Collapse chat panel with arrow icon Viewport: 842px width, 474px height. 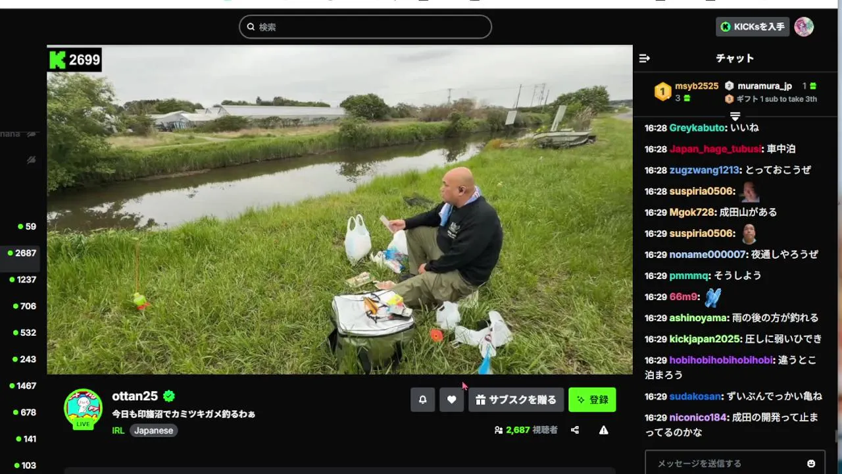click(x=645, y=58)
